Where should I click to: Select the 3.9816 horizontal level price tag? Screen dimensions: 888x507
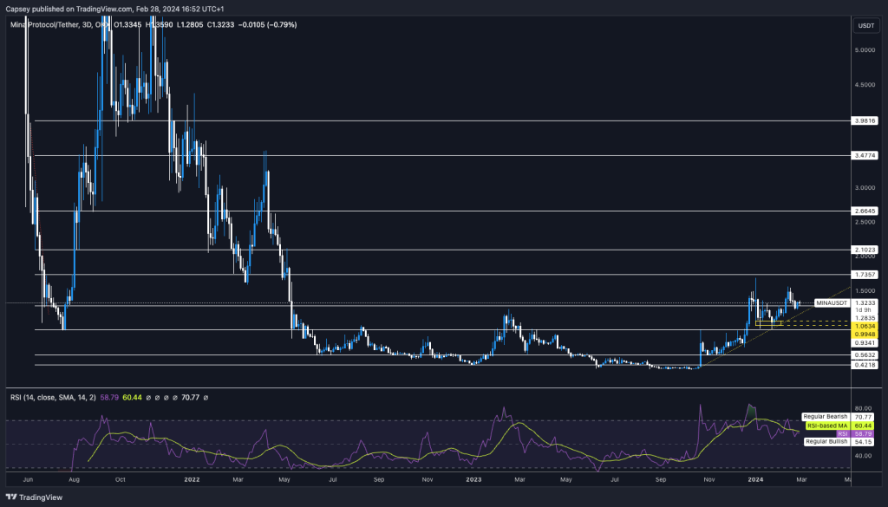865,121
